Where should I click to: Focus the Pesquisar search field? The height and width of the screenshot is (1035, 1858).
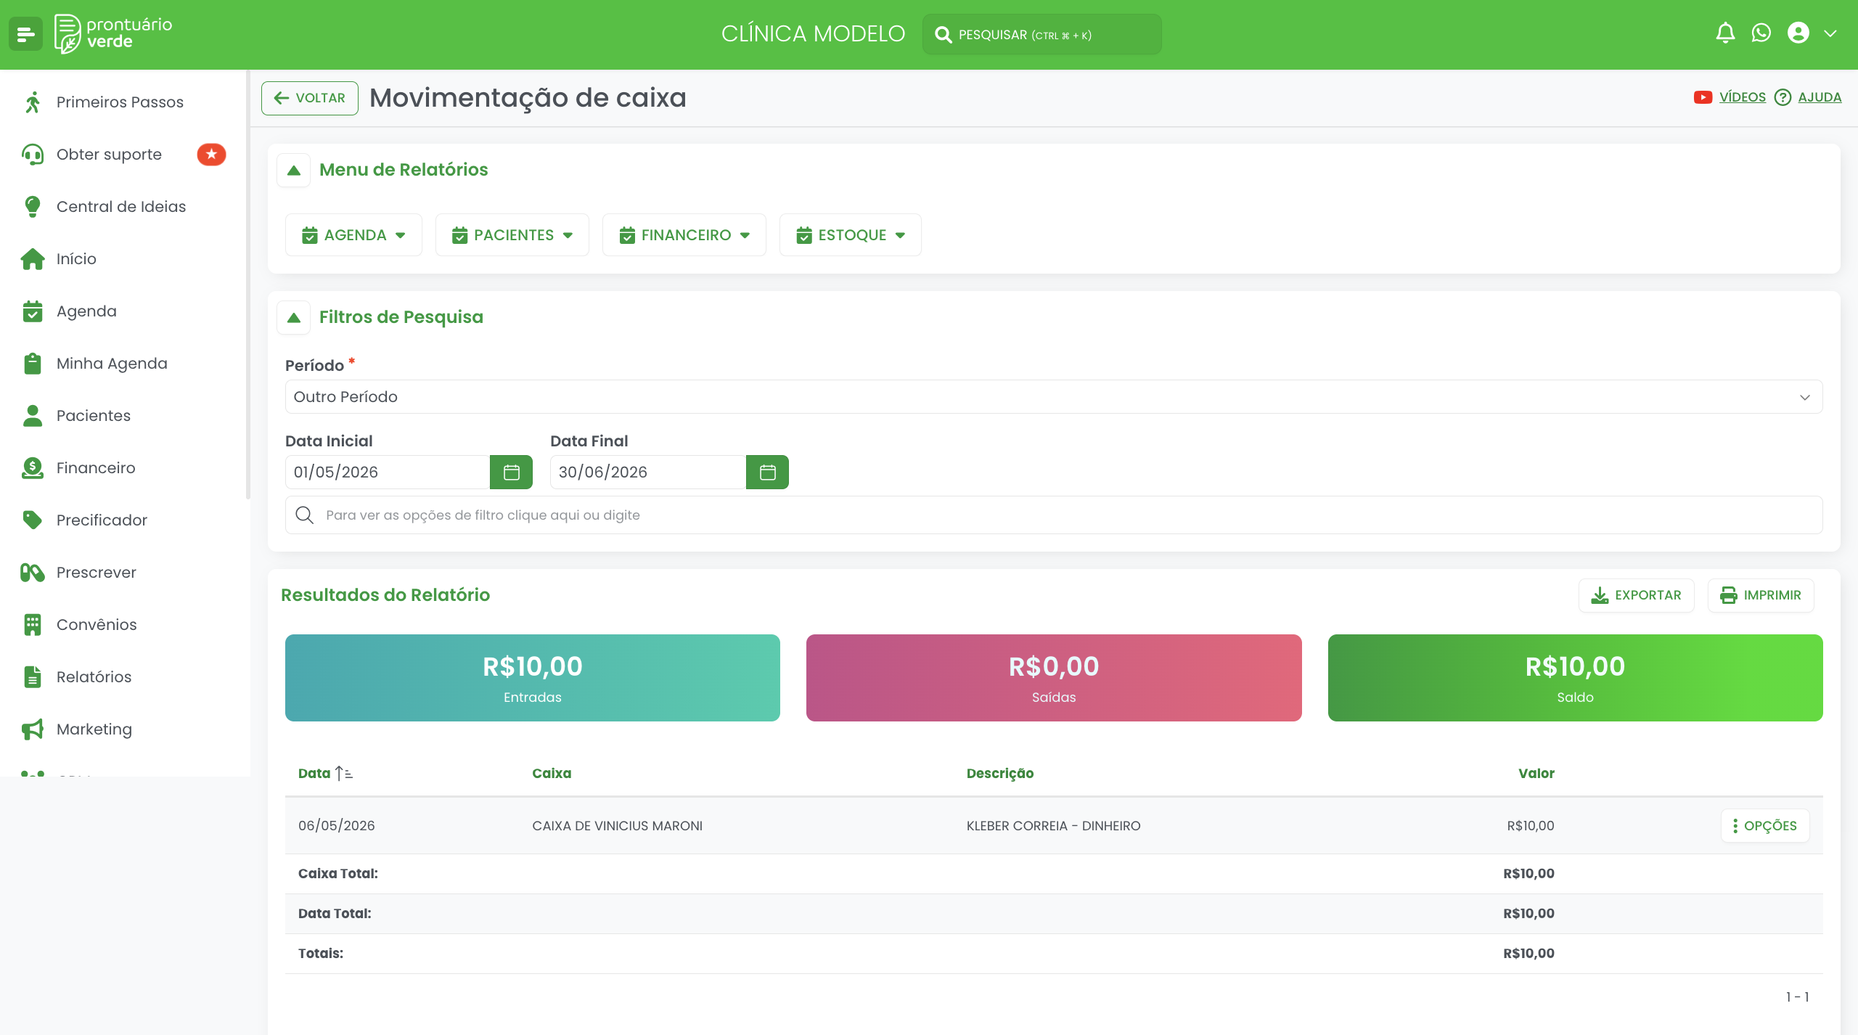(1041, 34)
